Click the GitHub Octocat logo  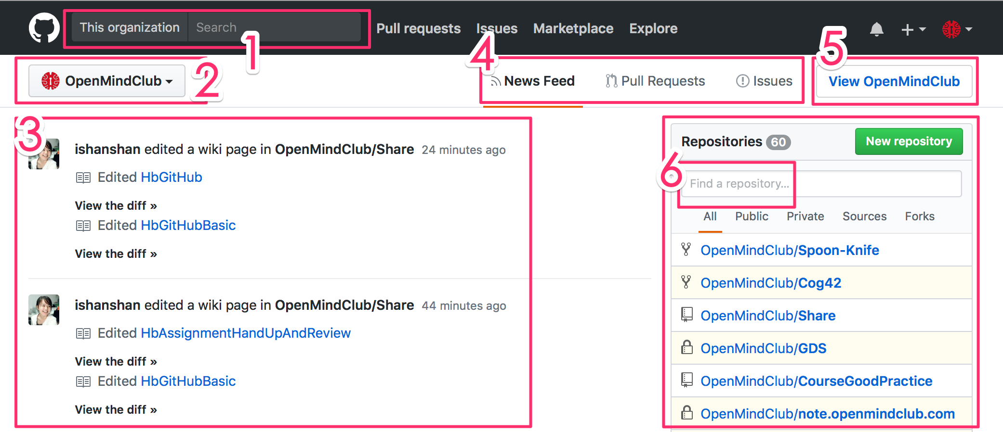tap(44, 28)
